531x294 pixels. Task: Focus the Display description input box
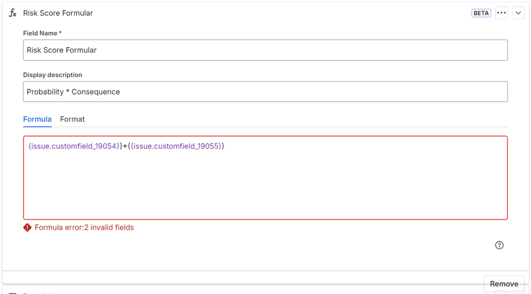click(x=265, y=92)
